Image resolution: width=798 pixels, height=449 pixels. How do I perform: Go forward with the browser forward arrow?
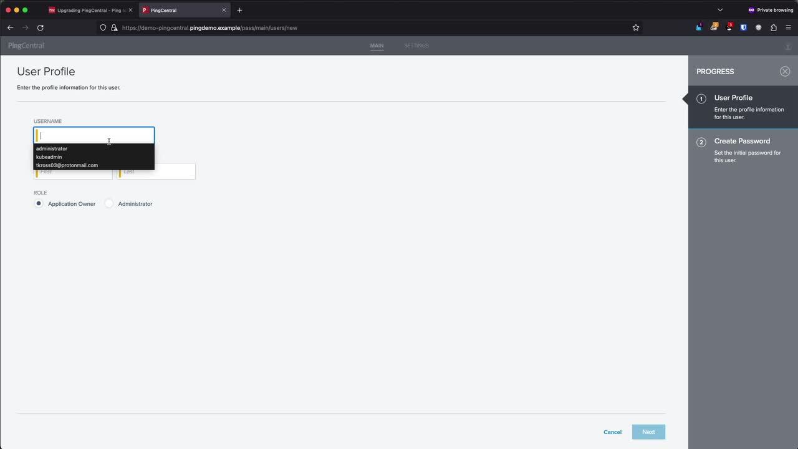point(25,27)
